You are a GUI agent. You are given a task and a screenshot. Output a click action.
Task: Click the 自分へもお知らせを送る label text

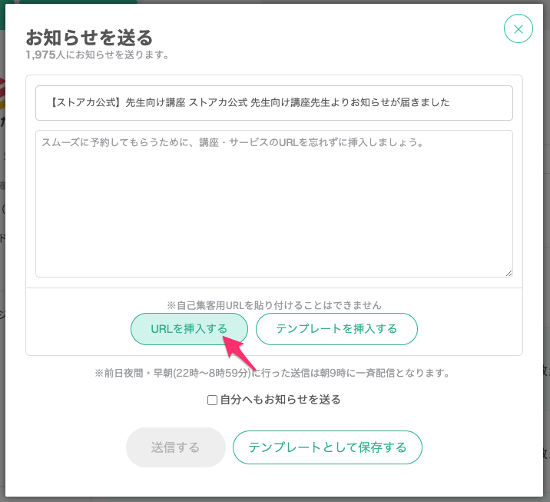[x=280, y=400]
